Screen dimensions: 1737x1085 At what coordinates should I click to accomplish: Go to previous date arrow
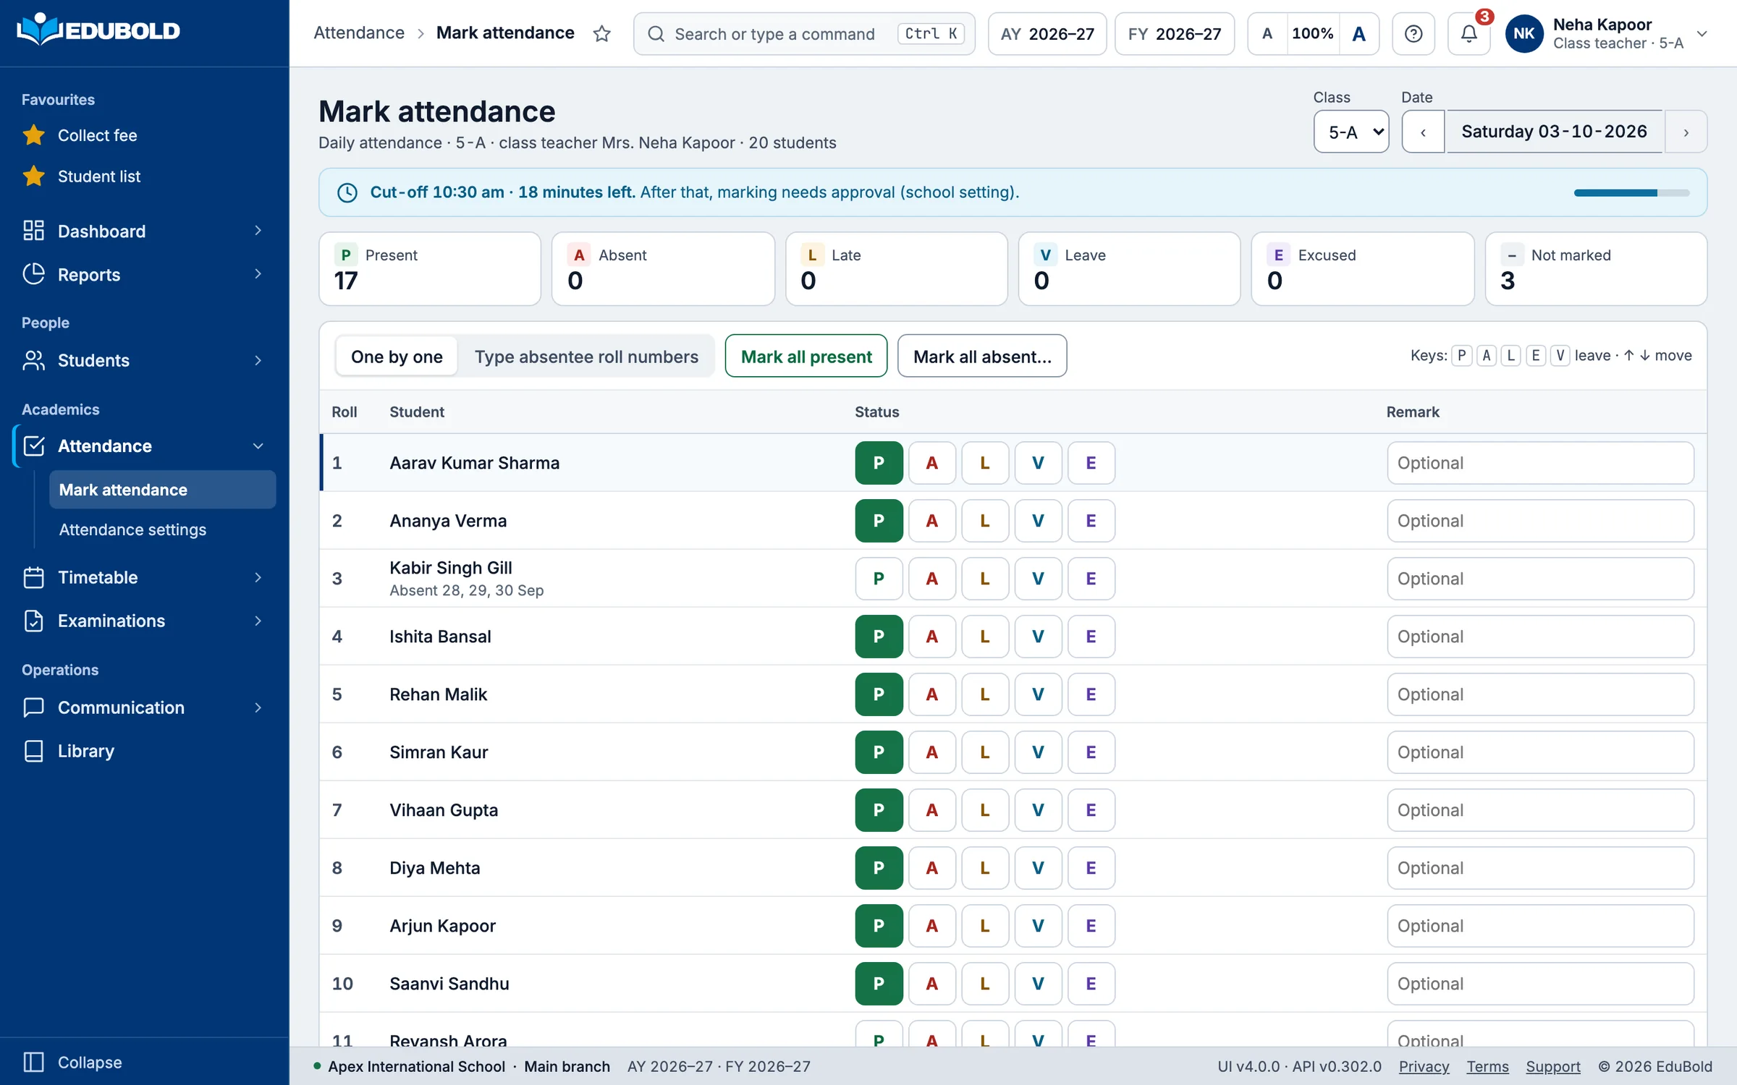tap(1423, 132)
